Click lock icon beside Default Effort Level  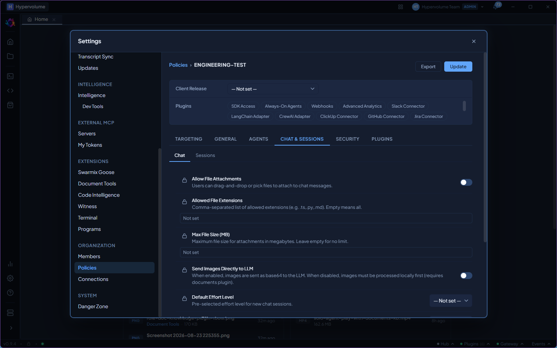(185, 298)
